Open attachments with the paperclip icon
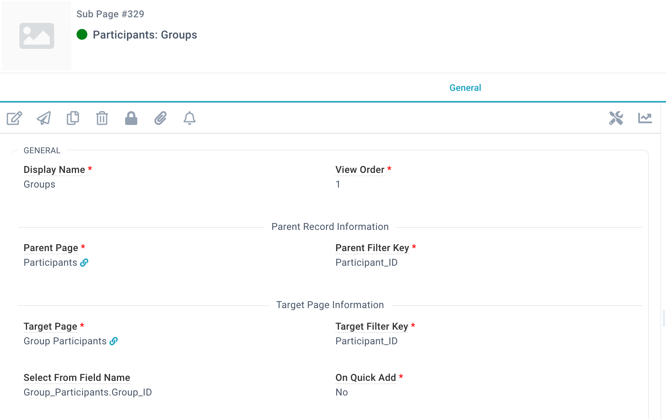666x419 pixels. [x=161, y=118]
